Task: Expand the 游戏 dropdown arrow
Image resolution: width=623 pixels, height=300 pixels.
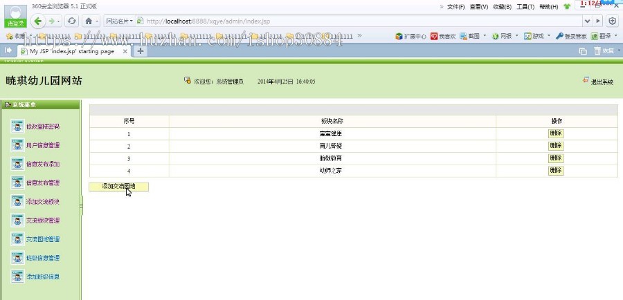Action: pos(549,36)
